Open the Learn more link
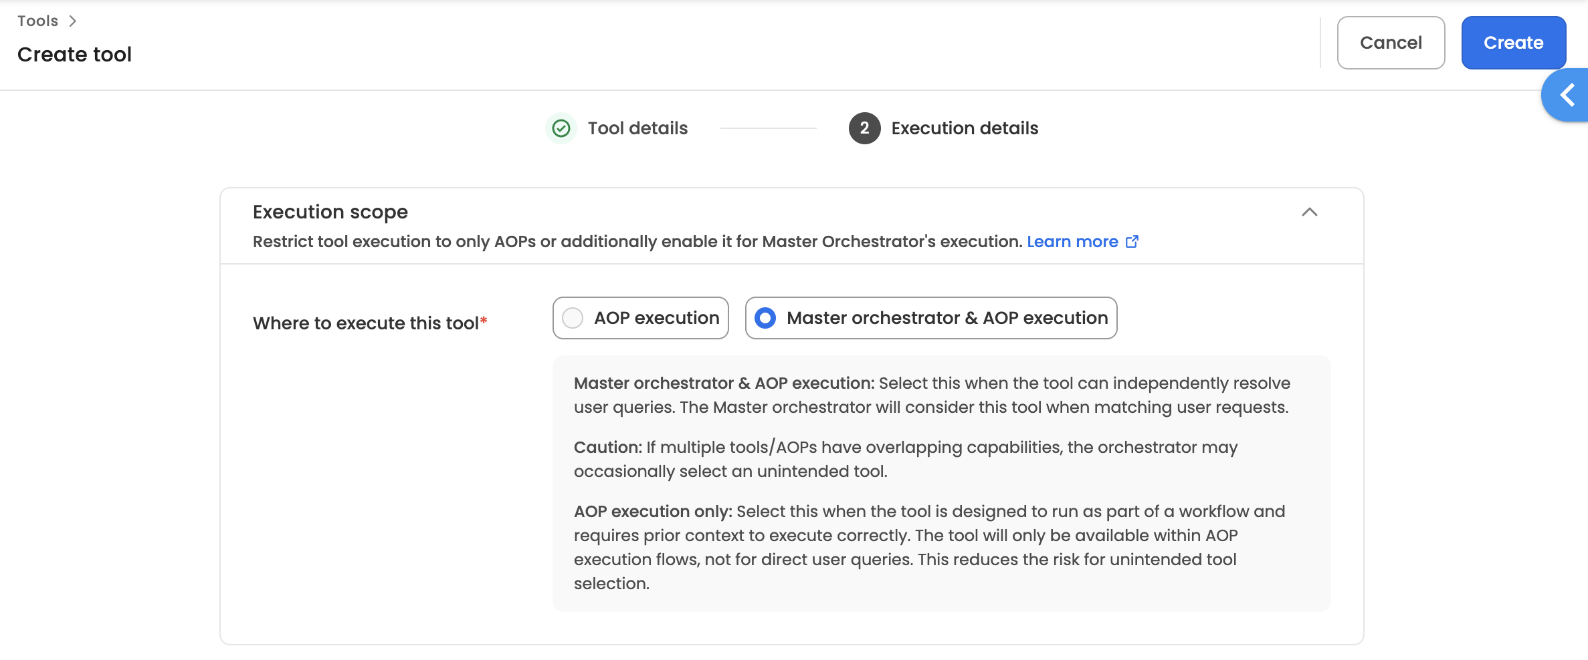This screenshot has width=1588, height=660. [1072, 242]
